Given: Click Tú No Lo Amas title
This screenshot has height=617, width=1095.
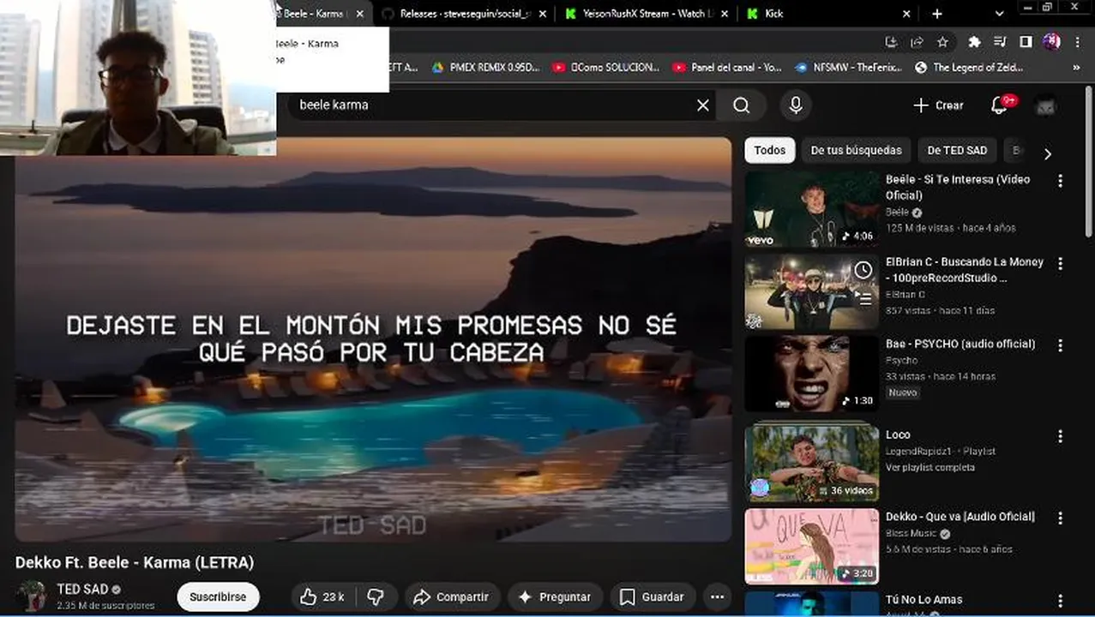Looking at the screenshot, I should (x=924, y=600).
